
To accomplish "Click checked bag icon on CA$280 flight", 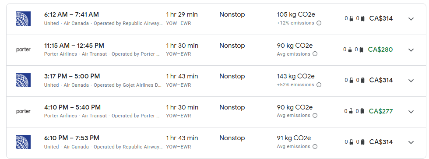I will 362,49.
